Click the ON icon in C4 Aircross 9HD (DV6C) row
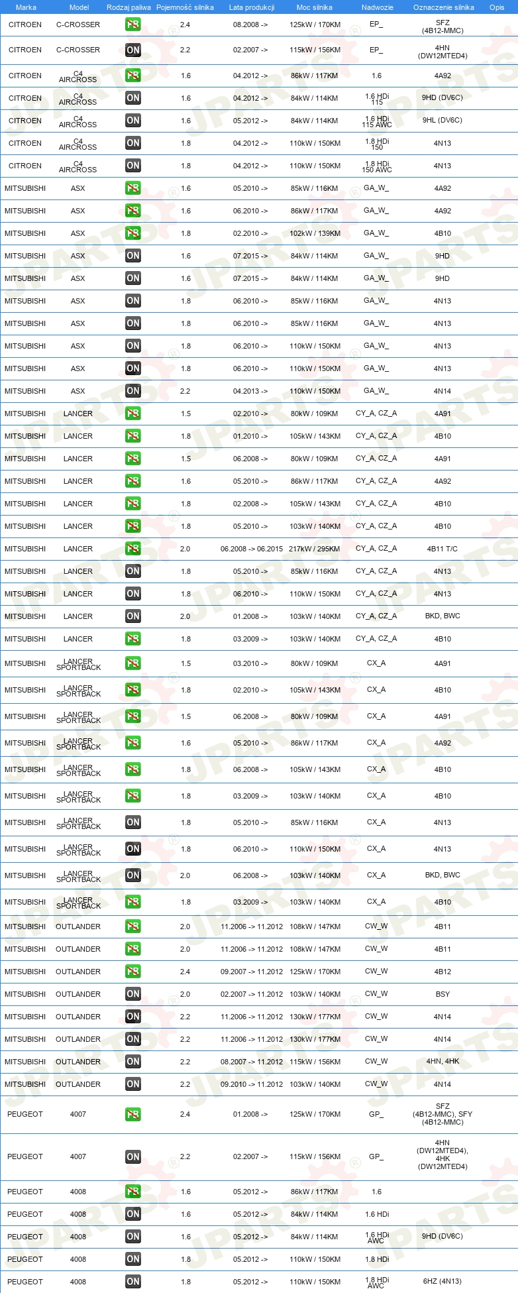Viewport: 518px width, 1293px height. (133, 98)
